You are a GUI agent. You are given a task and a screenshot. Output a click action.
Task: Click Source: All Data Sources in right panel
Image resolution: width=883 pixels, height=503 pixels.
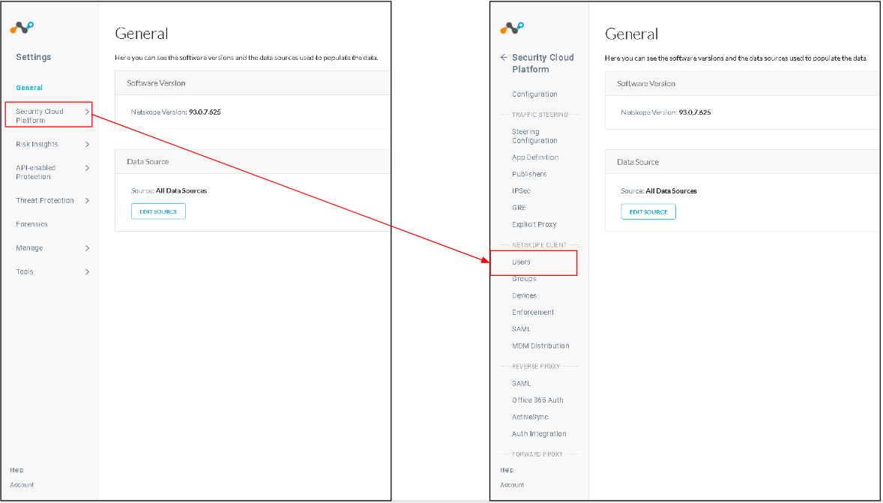tap(659, 191)
